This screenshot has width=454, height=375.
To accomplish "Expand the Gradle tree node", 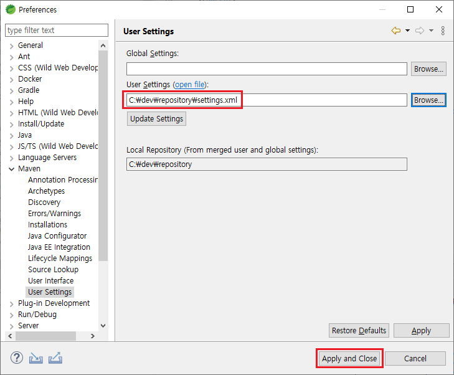I will click(12, 91).
